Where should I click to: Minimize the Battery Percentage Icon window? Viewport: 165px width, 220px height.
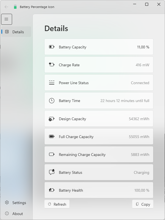tap(134, 4)
